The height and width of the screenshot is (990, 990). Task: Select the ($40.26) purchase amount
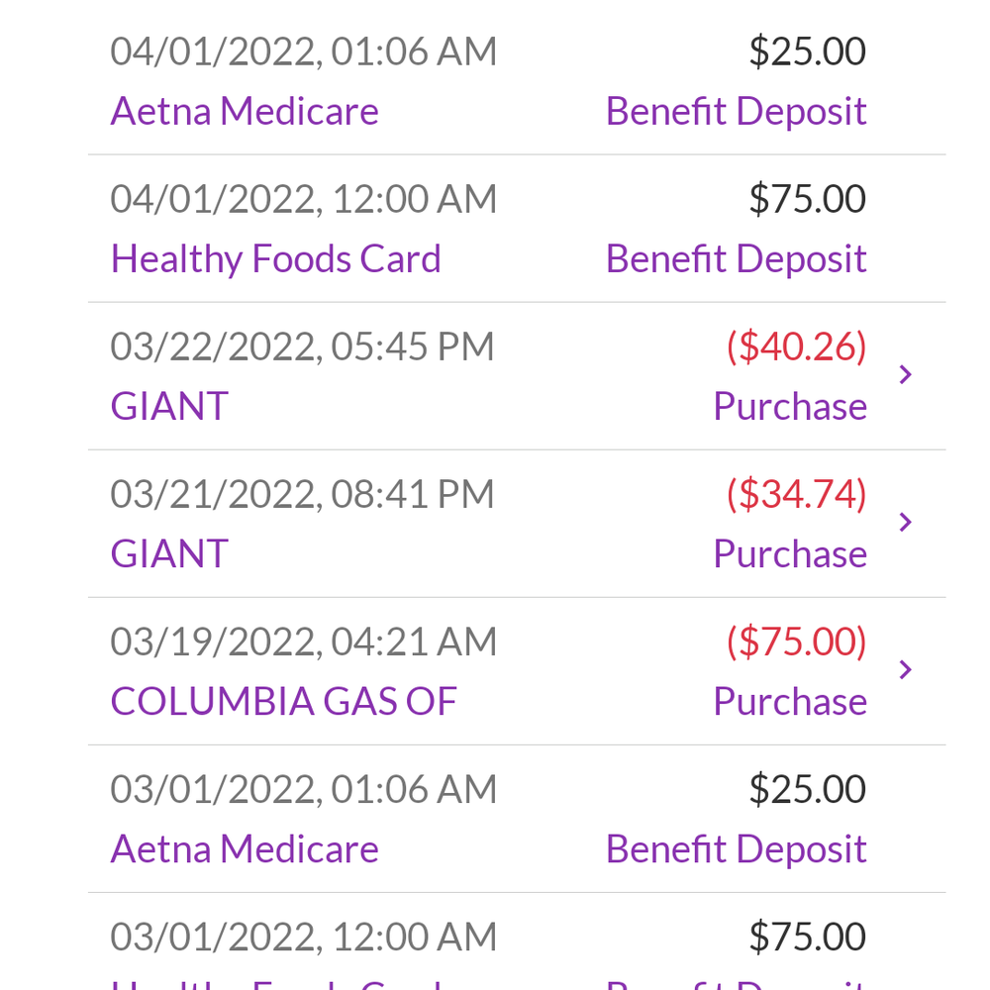point(796,346)
